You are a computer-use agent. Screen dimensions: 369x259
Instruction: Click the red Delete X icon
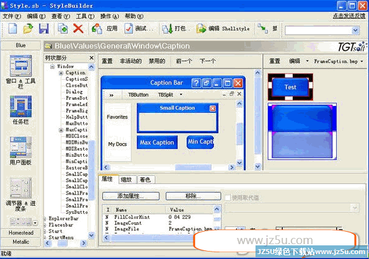click(x=78, y=29)
